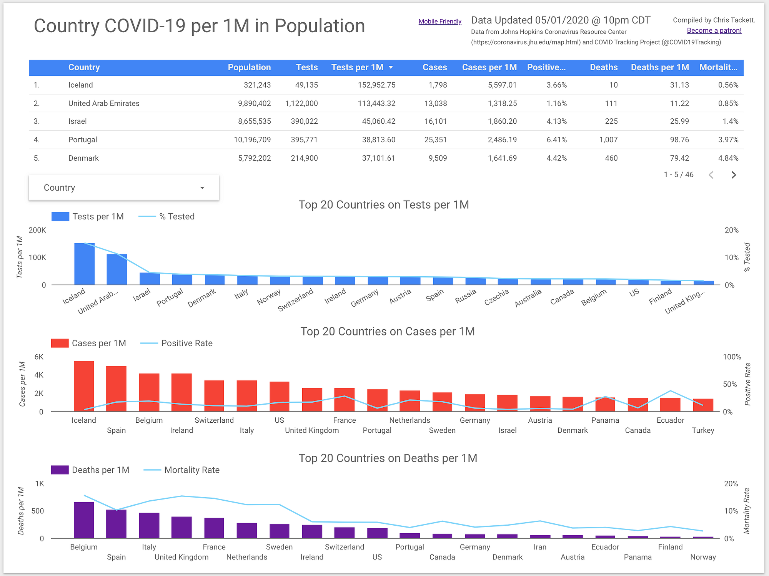Open the Country filter dropdown

[x=124, y=188]
